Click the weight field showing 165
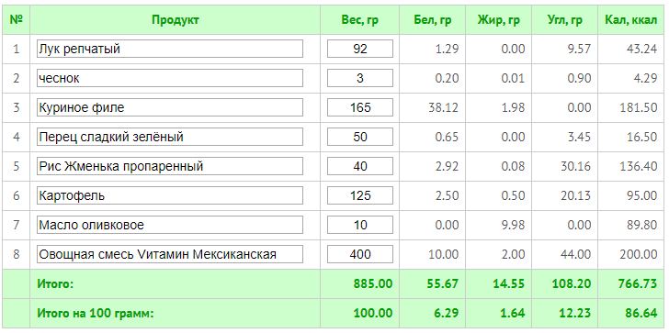 (x=360, y=107)
